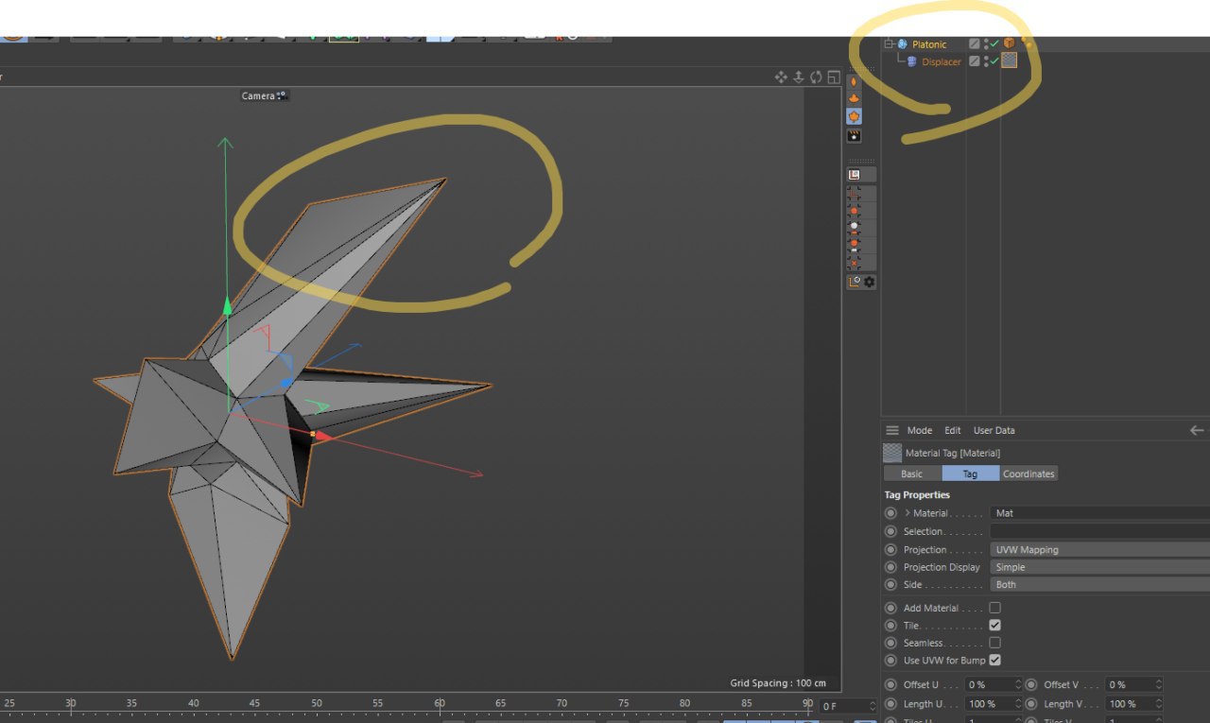The height and width of the screenshot is (723, 1210).
Task: Click the Grid Spacing : 100 cm text
Action: [778, 683]
